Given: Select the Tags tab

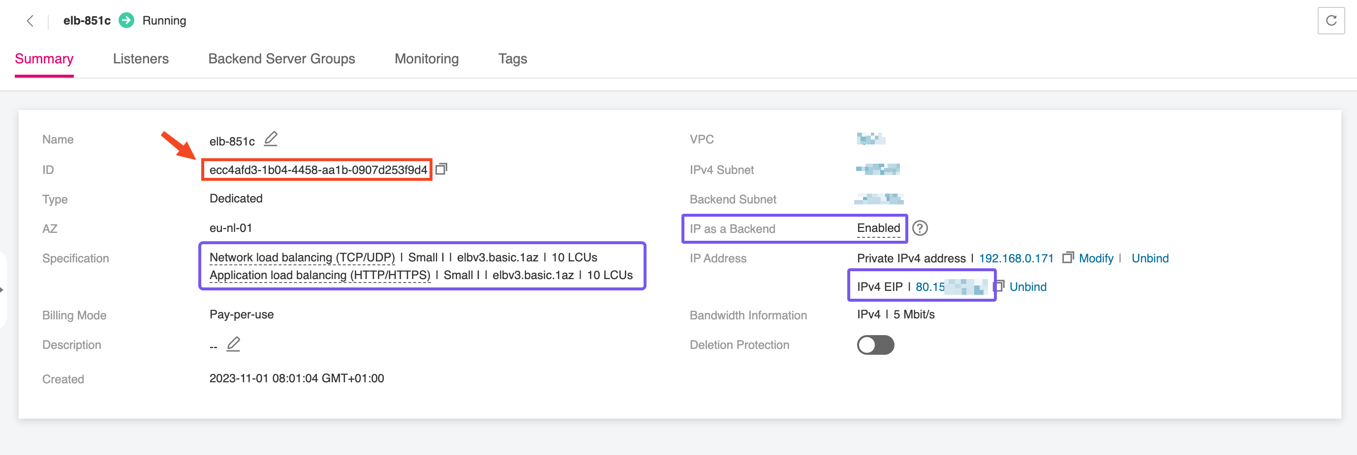Looking at the screenshot, I should (x=512, y=59).
